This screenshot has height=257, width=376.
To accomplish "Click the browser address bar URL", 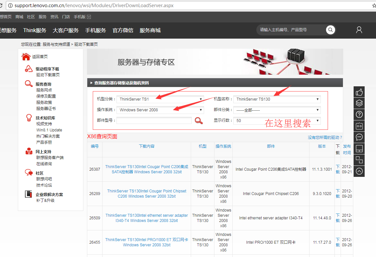I will (94, 5).
